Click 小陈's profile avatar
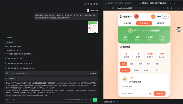The width and height of the screenshot is (183, 104). click(130, 30)
